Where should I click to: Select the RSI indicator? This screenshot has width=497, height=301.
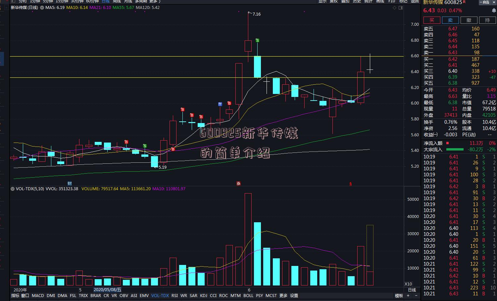tap(174, 296)
